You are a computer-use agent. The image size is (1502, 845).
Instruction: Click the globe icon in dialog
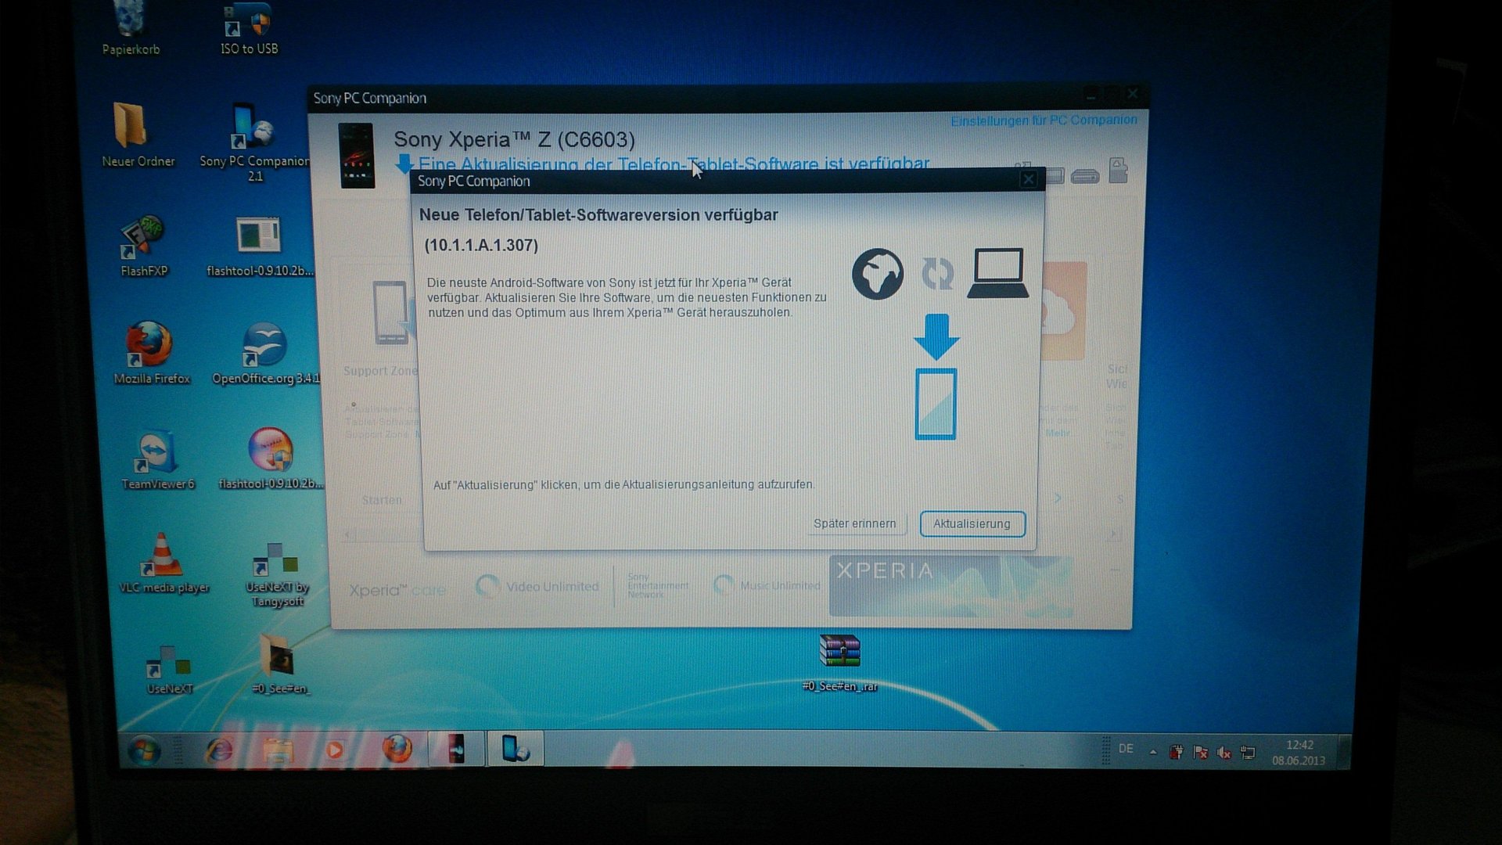click(x=877, y=274)
